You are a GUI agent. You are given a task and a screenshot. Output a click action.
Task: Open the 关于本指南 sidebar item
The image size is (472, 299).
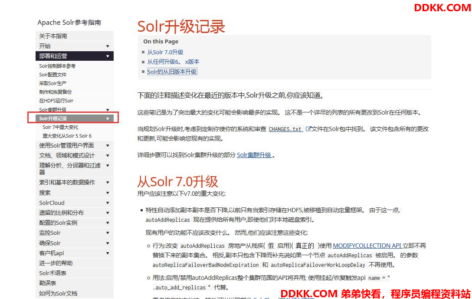click(x=75, y=36)
